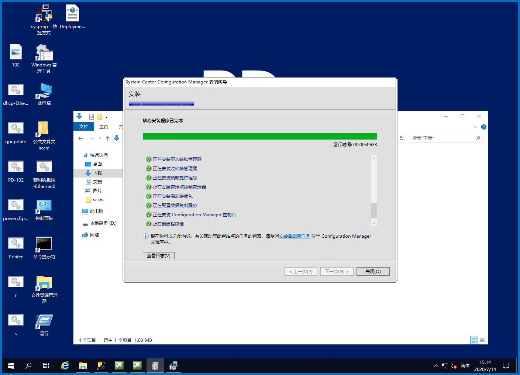This screenshot has width=520, height=375.
Task: Click the install list scrollbar thumb
Action: (374, 210)
